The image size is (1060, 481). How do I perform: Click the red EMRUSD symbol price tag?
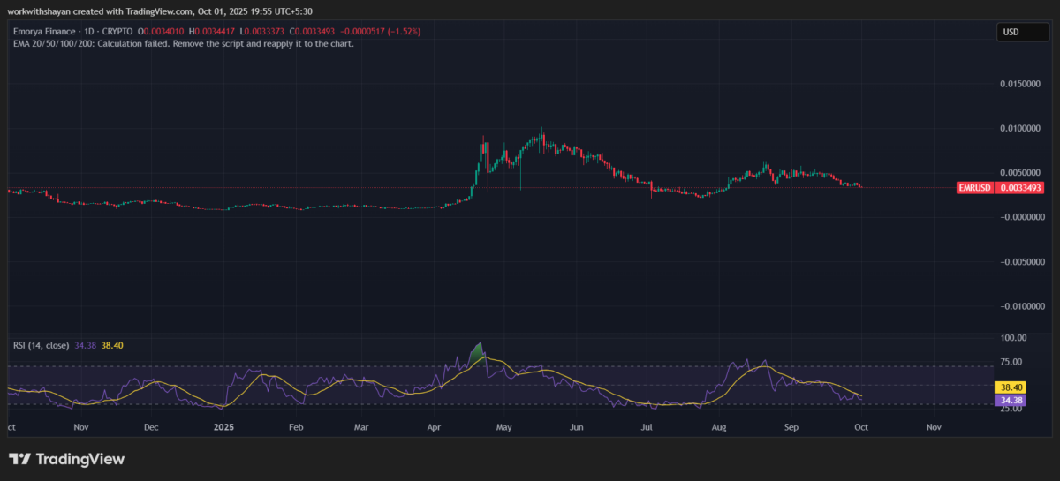tap(975, 188)
